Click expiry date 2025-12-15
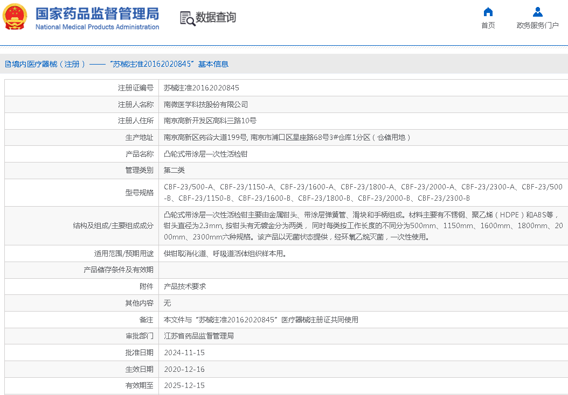 [x=184, y=386]
